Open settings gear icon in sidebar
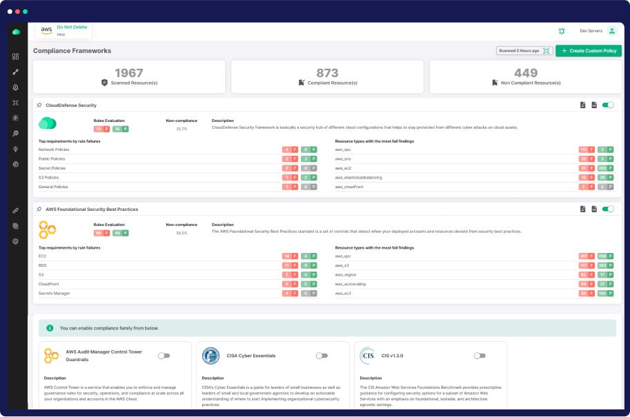Image resolution: width=630 pixels, height=417 pixels. pos(15,241)
